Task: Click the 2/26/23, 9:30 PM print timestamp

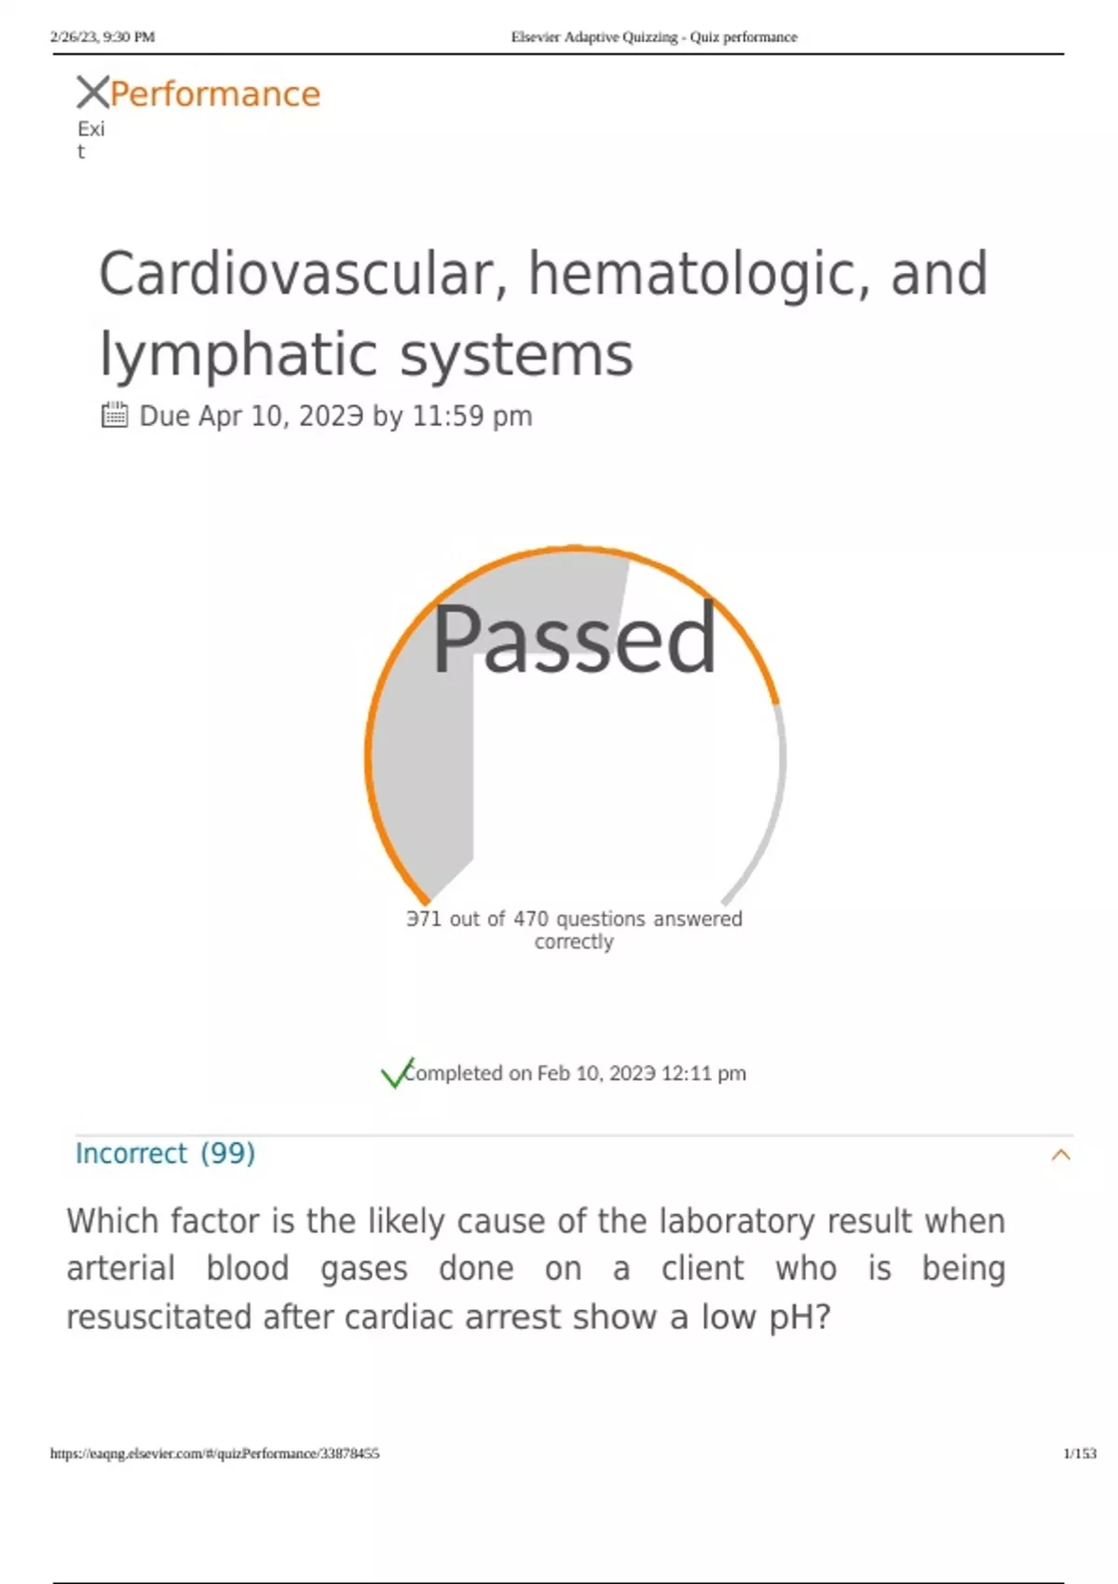Action: point(102,37)
